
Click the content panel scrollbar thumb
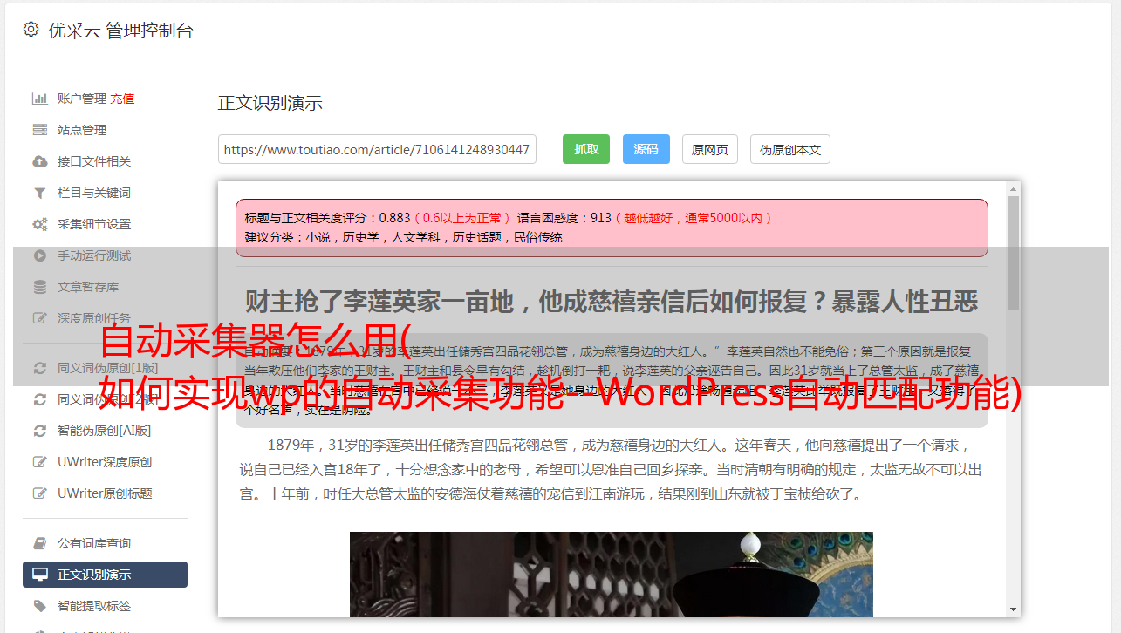pos(1013,253)
